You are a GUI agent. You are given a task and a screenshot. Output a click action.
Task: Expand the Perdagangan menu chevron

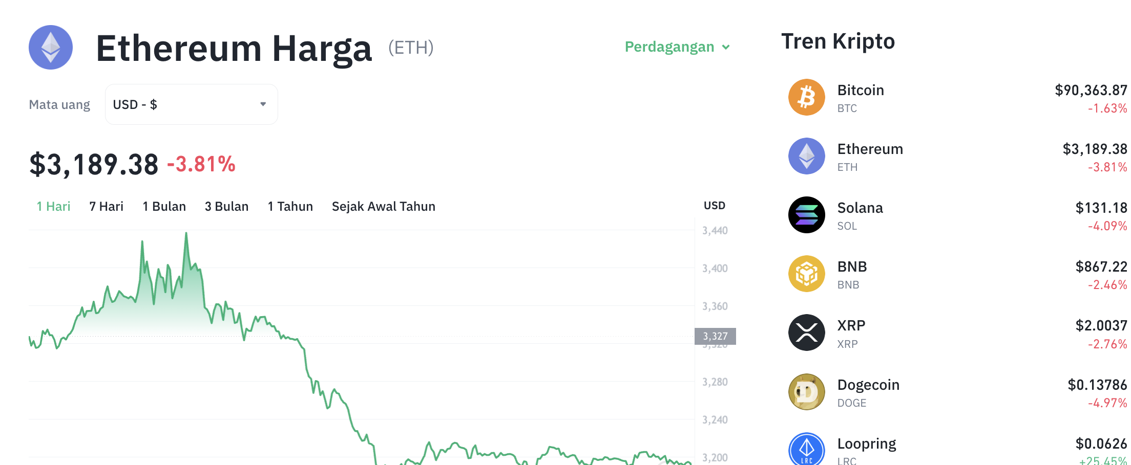(726, 47)
